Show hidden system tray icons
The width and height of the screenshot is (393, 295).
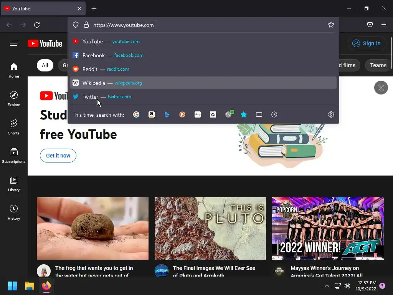coord(327,286)
